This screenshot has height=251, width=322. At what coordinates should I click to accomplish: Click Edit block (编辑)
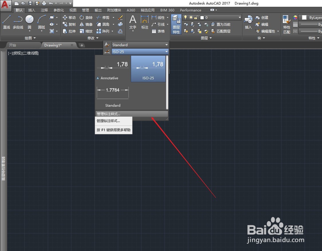pyautogui.click(x=261, y=24)
